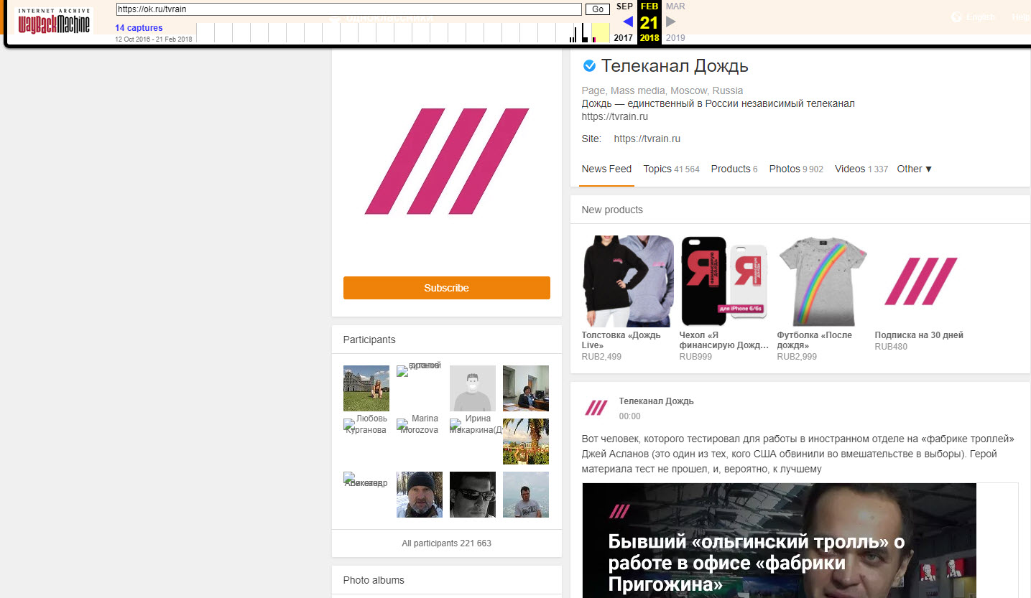Select Чехол «Я финансирую Дождь» product title
Viewport: 1031px width, 598px height.
pyautogui.click(x=724, y=340)
